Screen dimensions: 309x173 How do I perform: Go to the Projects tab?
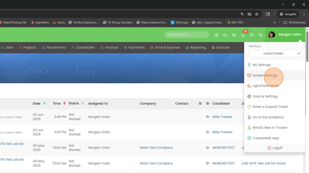28,48
